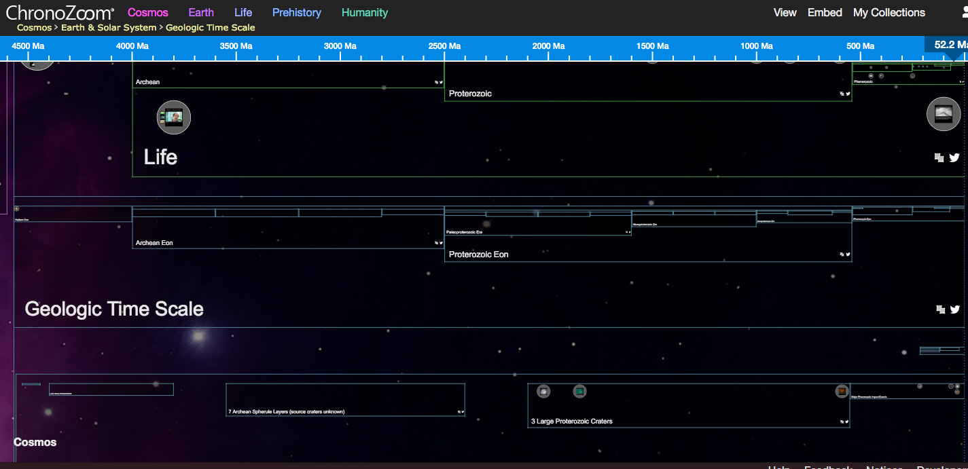Click the Cosmos label at bottom left

pyautogui.click(x=35, y=443)
